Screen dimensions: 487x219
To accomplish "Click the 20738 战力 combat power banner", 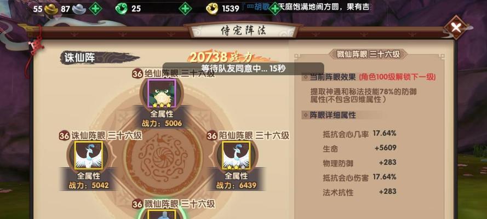I will (x=222, y=57).
